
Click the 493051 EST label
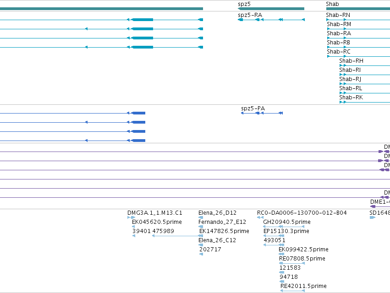coord(275,240)
